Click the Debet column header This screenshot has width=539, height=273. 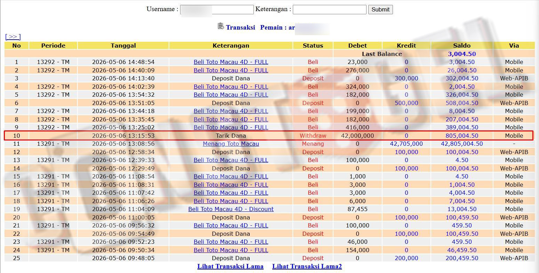(357, 46)
